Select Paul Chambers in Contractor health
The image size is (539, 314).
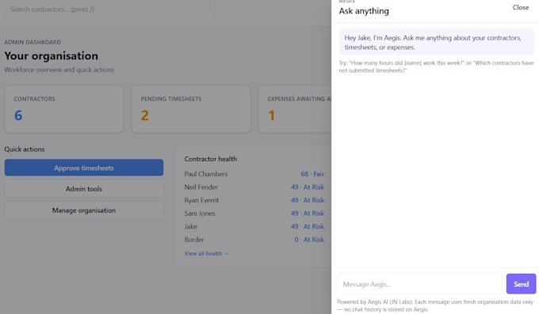click(x=206, y=174)
